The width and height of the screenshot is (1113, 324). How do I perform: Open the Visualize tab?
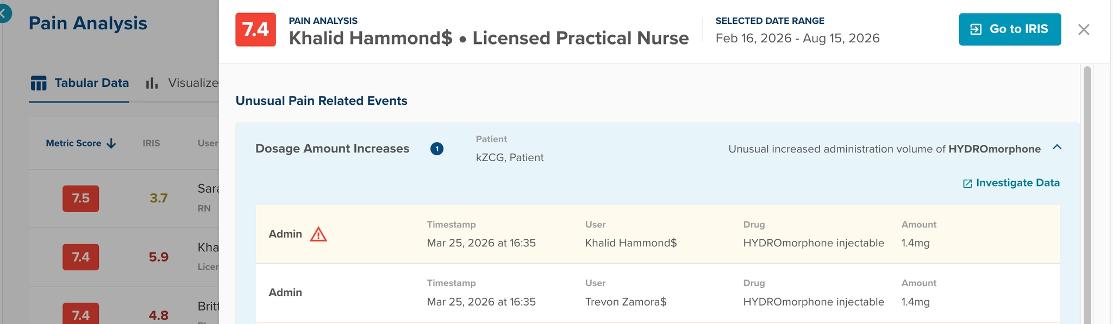[182, 83]
